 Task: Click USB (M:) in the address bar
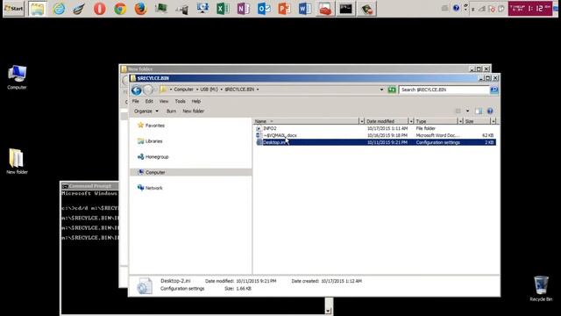point(209,90)
